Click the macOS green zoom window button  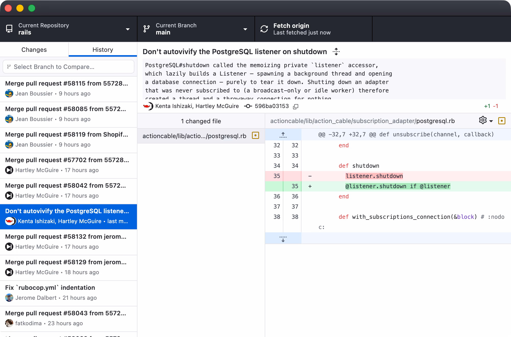(x=32, y=8)
